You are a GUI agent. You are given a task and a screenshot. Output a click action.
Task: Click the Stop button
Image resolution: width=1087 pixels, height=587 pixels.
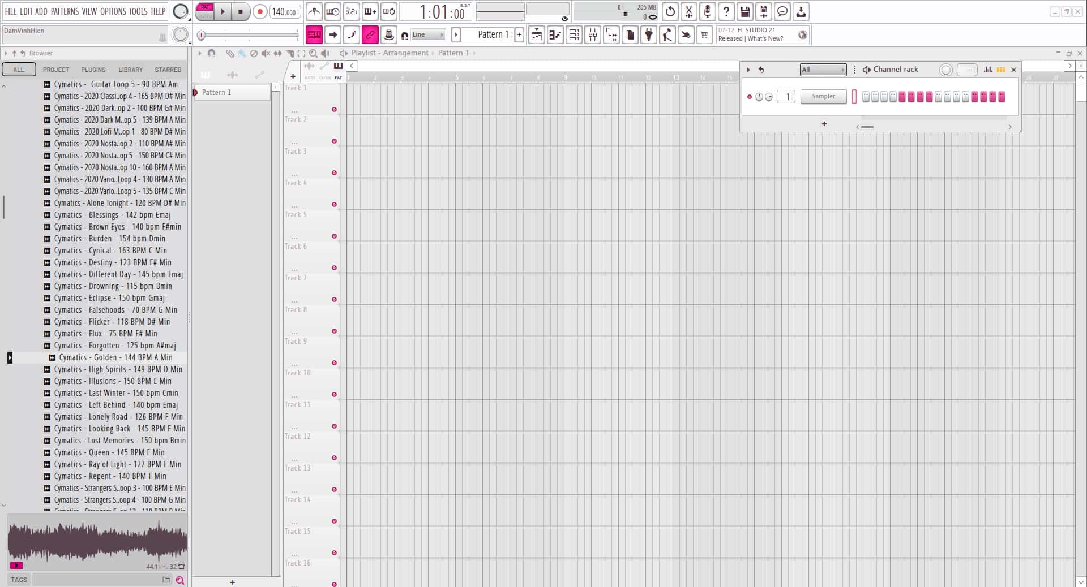[x=241, y=11]
